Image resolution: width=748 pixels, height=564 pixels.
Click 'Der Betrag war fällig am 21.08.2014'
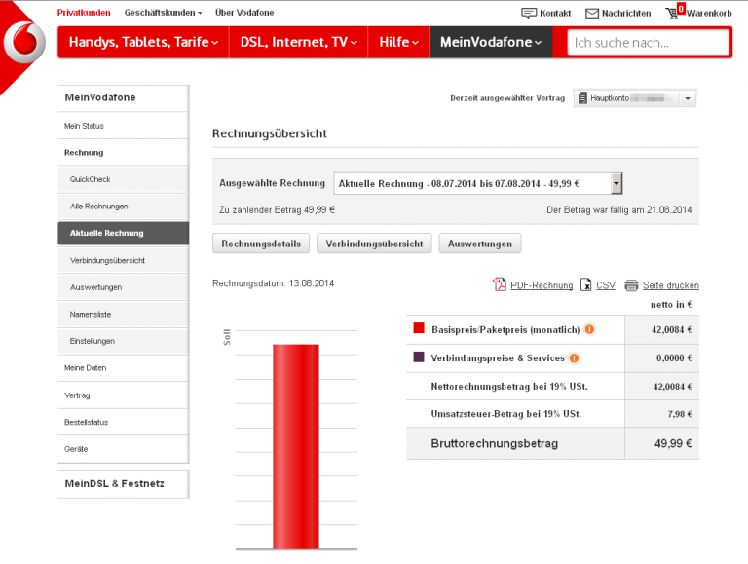pyautogui.click(x=618, y=210)
